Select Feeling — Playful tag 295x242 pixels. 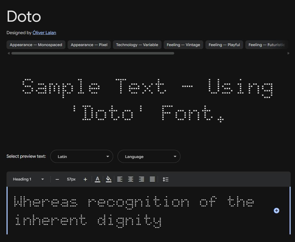[x=224, y=45]
